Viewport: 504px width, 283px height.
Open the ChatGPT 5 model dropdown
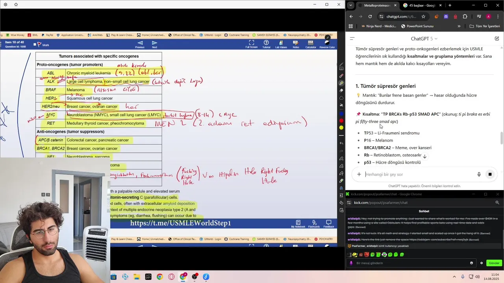click(x=424, y=39)
